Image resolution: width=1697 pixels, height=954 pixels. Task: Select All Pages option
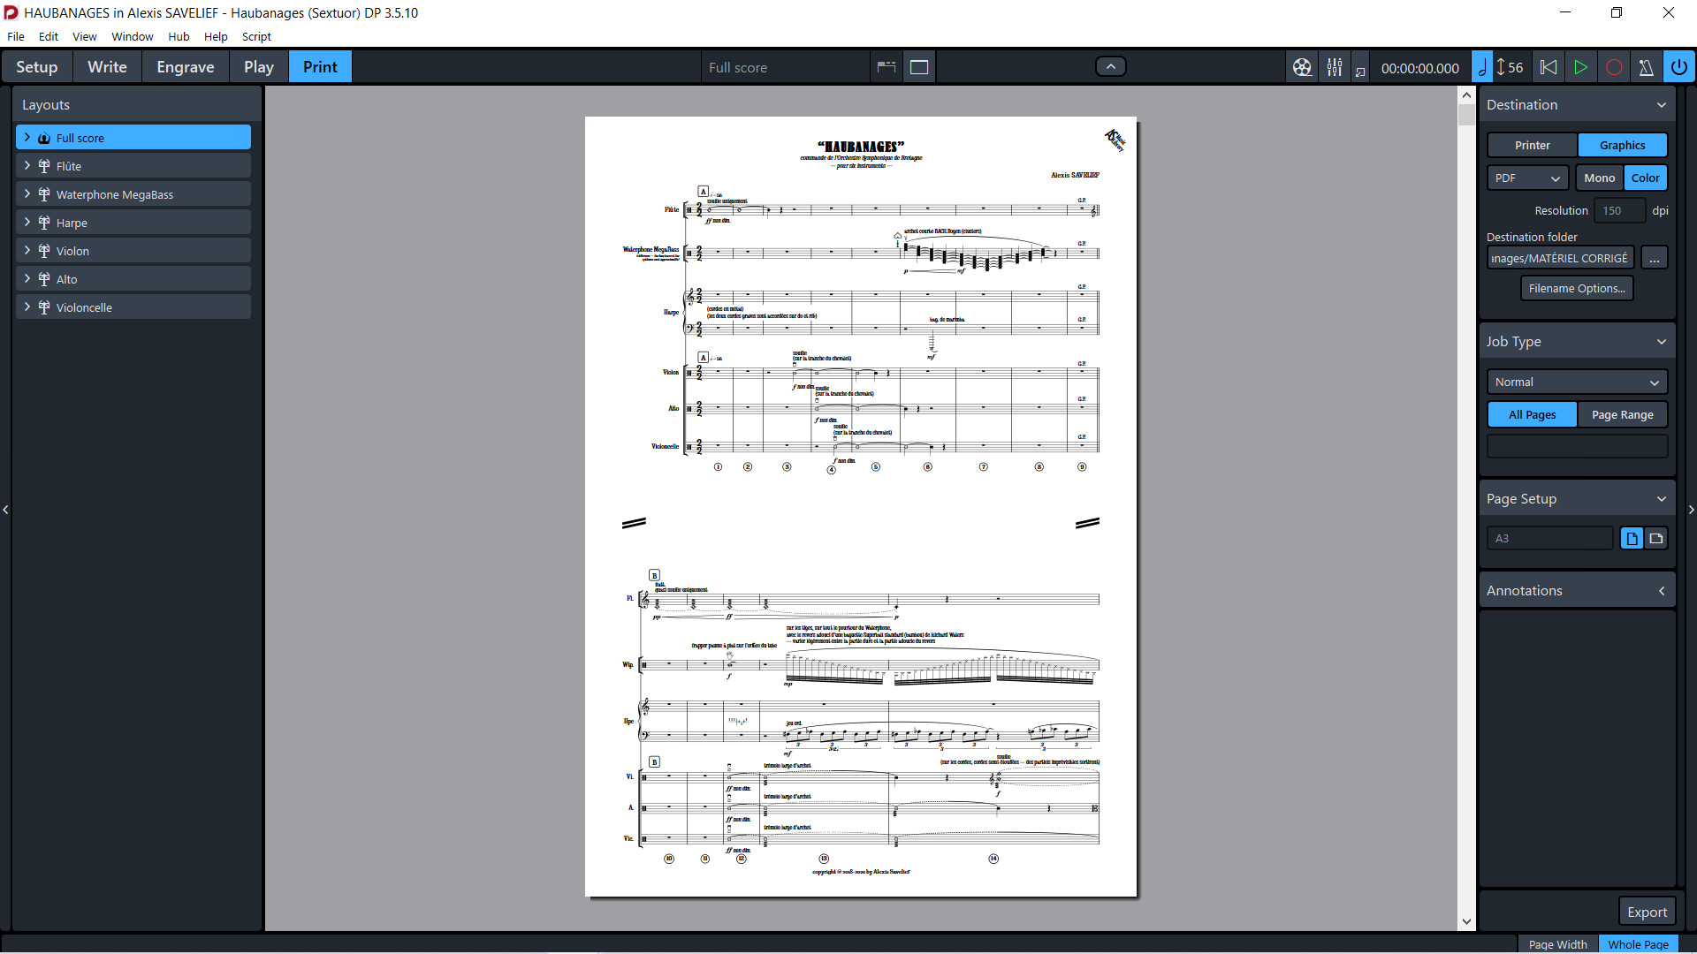tap(1533, 414)
